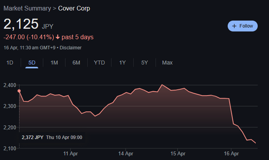Switch to the 1Y range tab
This screenshot has width=269, height=160.
click(122, 63)
